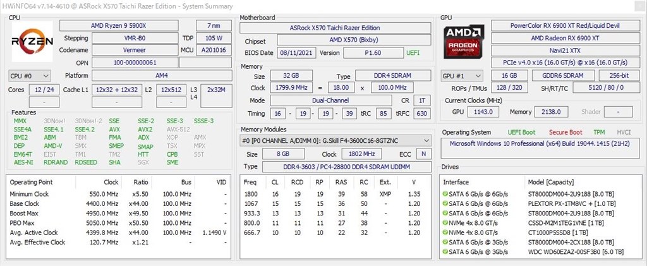Click the Boost Max operating point row
647x266 pixels.
click(119, 213)
